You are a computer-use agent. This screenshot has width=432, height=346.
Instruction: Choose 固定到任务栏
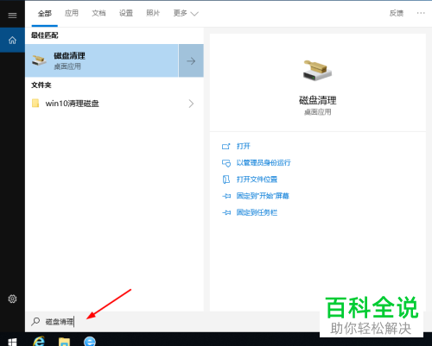[x=257, y=212]
